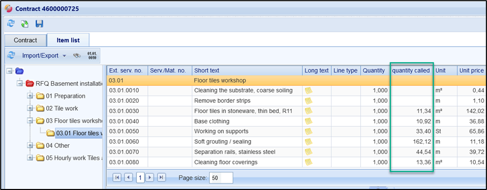Open long text note for Remove border strips
Image resolution: width=487 pixels, height=190 pixels.
(x=309, y=101)
